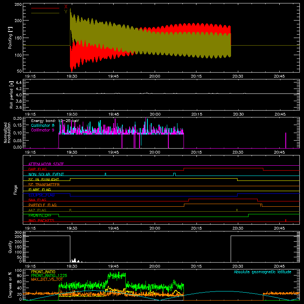Click the BAD_PACKETS red spike near 20:47

(x=286, y=220)
